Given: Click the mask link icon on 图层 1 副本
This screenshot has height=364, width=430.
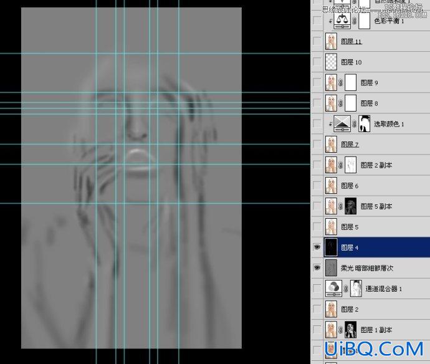Looking at the screenshot, I should click(341, 330).
